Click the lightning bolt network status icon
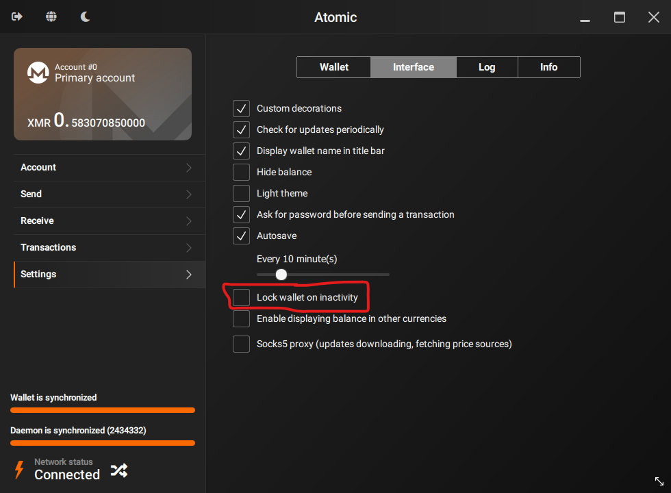 pyautogui.click(x=19, y=470)
